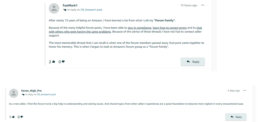Open the three-dot menu on FastMark1's post
The height and width of the screenshot is (122, 258).
click(203, 5)
